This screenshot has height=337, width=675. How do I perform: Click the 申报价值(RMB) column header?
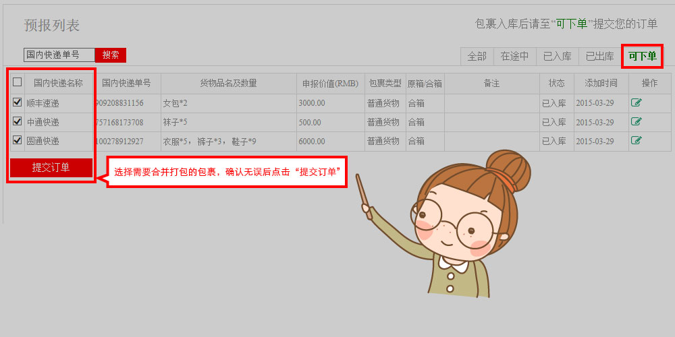click(331, 84)
